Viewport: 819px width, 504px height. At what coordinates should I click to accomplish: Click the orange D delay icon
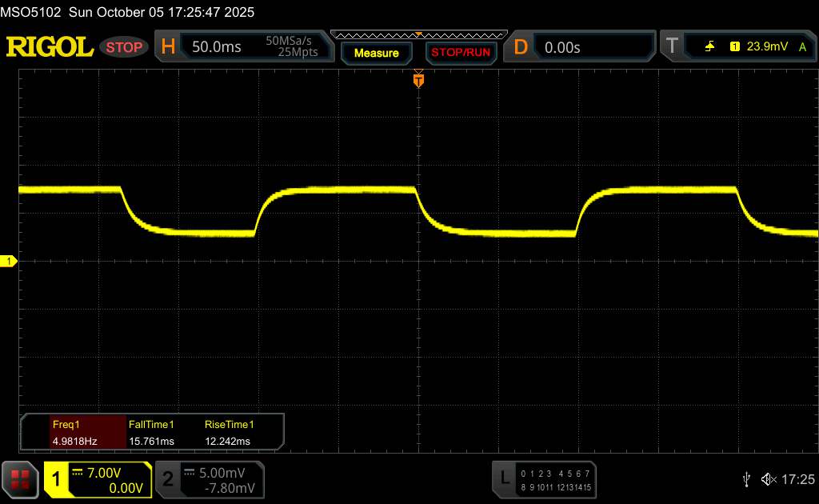coord(521,47)
